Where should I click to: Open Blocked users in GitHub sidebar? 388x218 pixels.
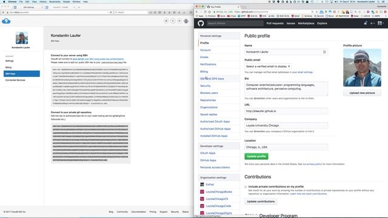point(209,93)
